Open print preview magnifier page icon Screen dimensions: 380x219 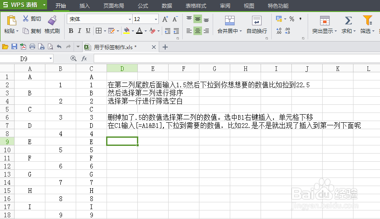click(50, 47)
